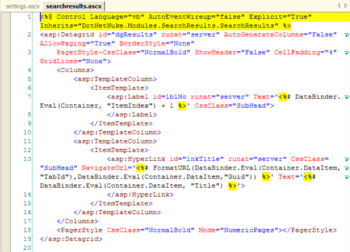Click the wrap arrow after Container.DataItem, on line 13

(346, 168)
